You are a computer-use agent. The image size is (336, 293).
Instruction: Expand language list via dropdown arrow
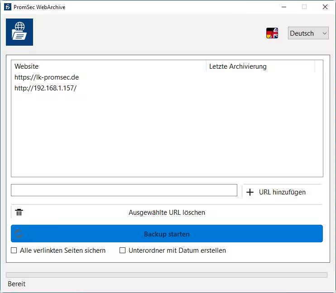click(324, 33)
